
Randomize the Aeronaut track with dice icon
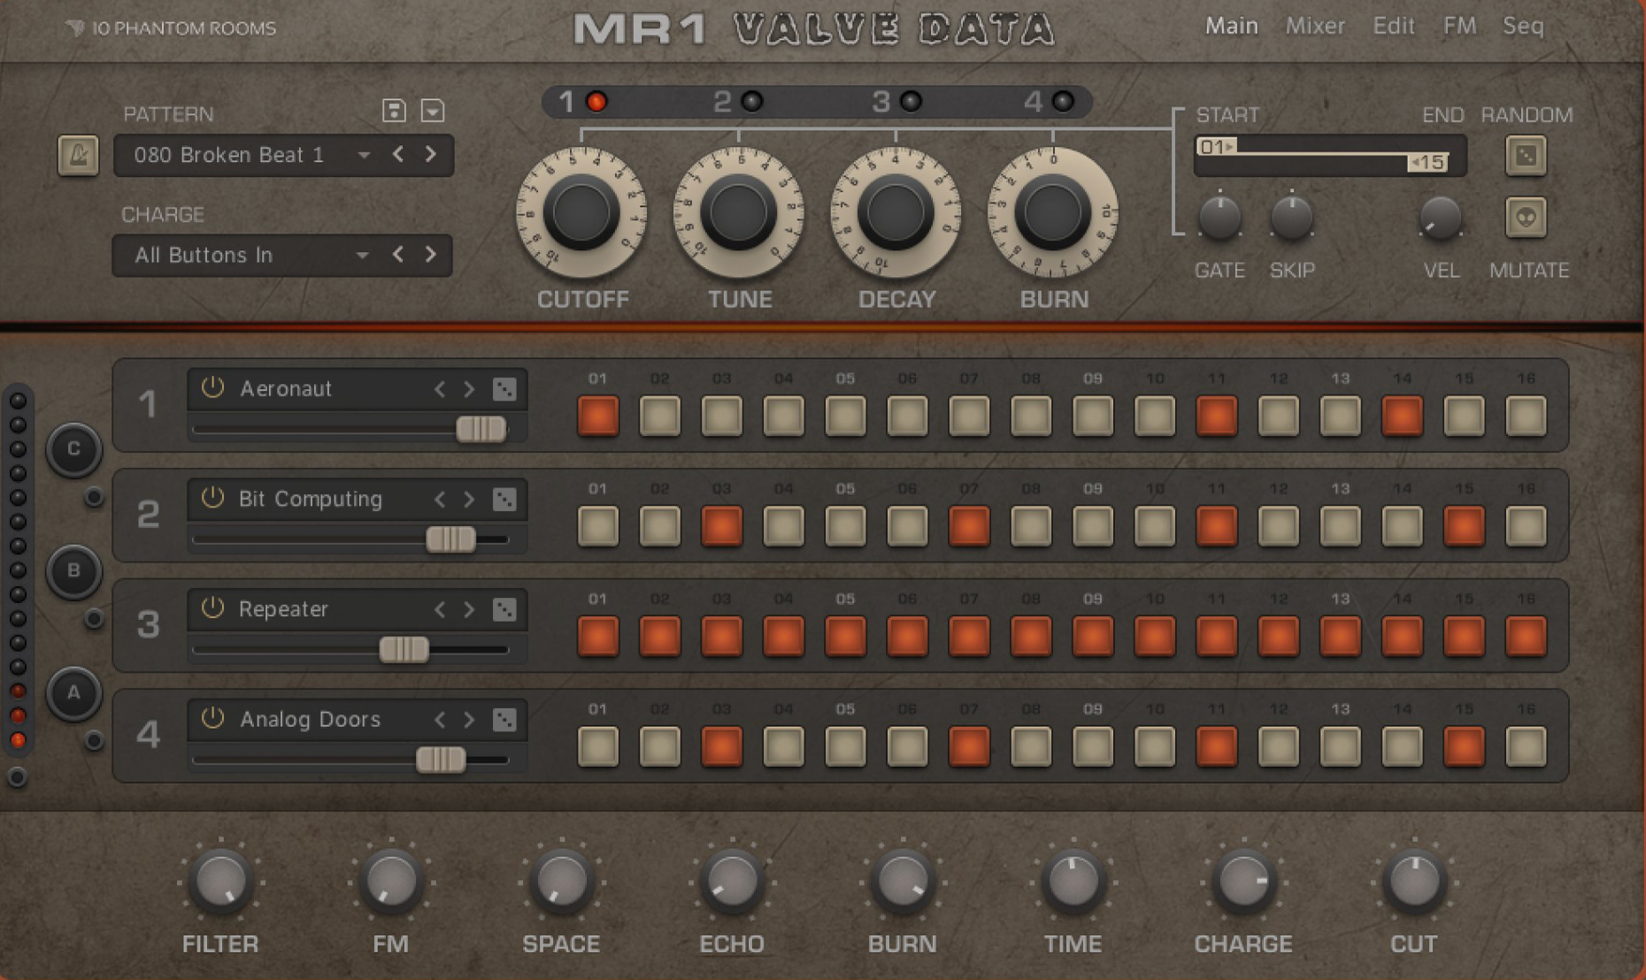504,389
